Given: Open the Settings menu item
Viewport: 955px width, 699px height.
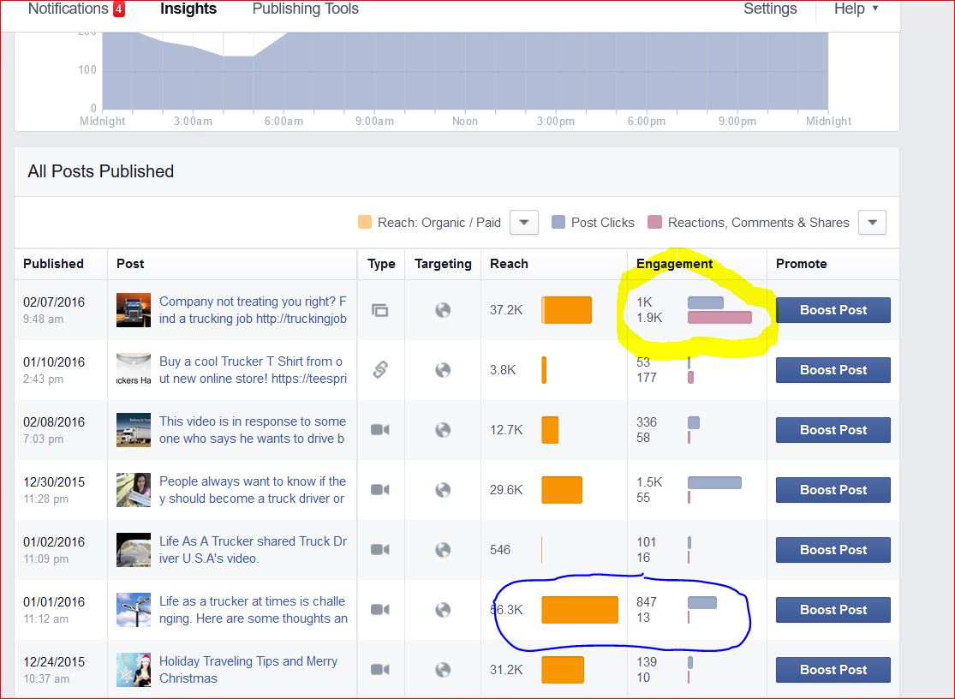Looking at the screenshot, I should click(769, 9).
